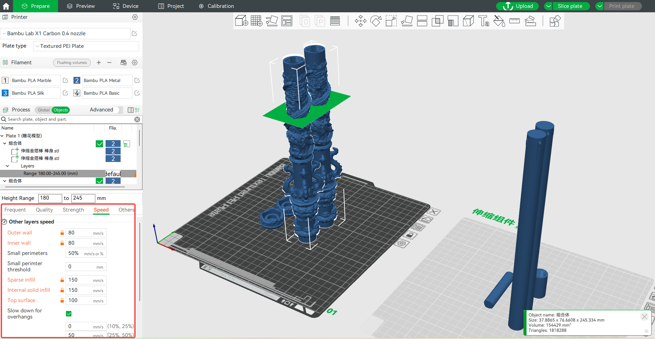
Task: Select the Lay on face tool
Action: [x=407, y=21]
